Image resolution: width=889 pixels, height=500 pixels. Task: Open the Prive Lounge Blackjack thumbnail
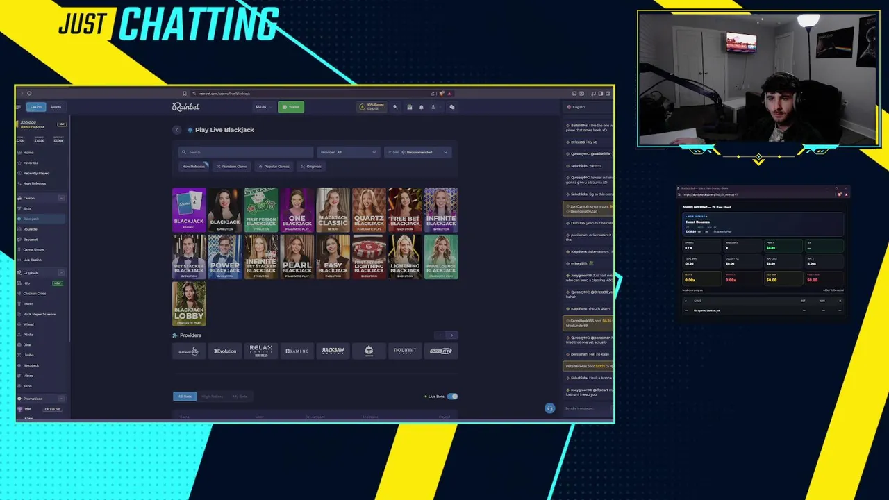[x=441, y=257]
